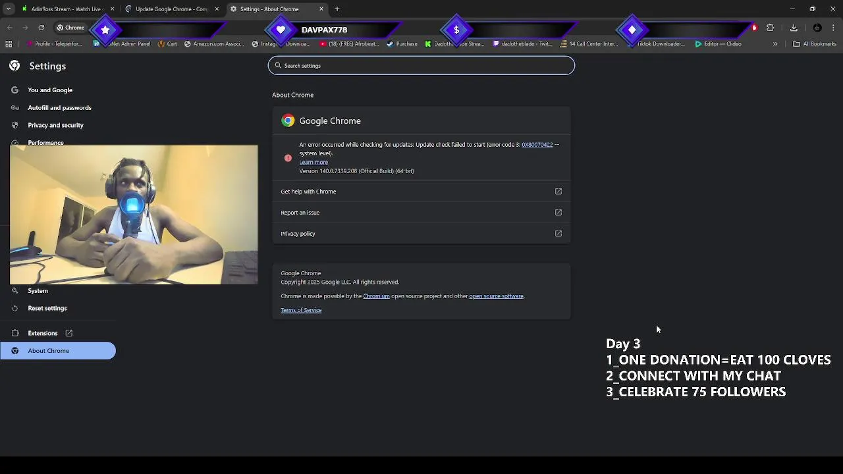843x474 pixels.
Task: Click the red recording indicator icon
Action: 754,28
